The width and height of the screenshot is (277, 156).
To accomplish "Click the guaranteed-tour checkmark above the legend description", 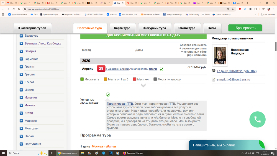I will (x=108, y=95).
